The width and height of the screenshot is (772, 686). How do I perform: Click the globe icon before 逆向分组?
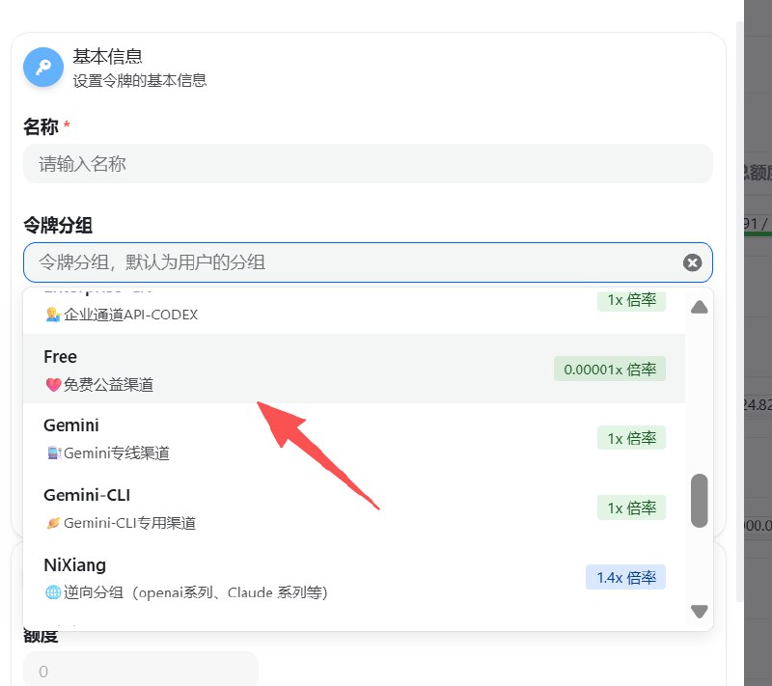pyautogui.click(x=53, y=592)
